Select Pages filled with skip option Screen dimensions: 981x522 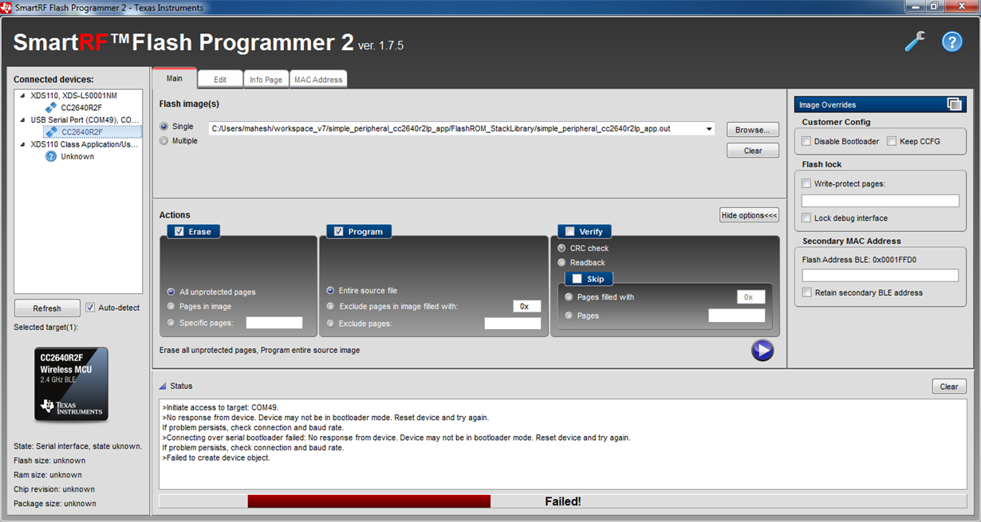tap(569, 296)
